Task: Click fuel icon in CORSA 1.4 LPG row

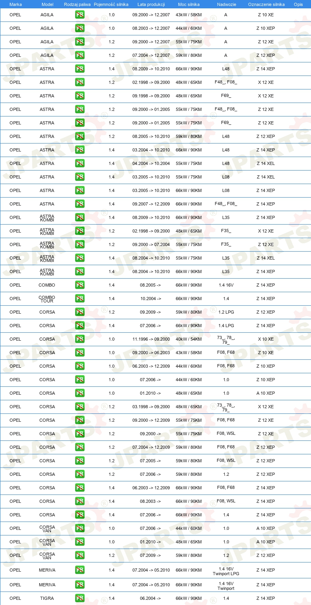Action: pyautogui.click(x=80, y=326)
